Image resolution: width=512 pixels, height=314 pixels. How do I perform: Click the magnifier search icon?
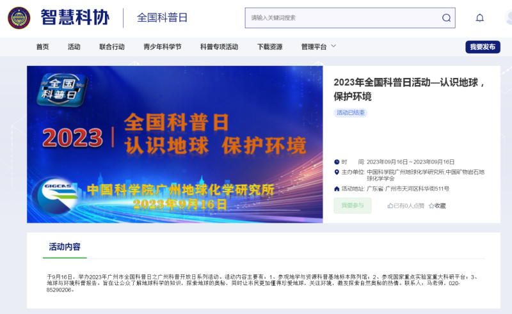(x=446, y=18)
